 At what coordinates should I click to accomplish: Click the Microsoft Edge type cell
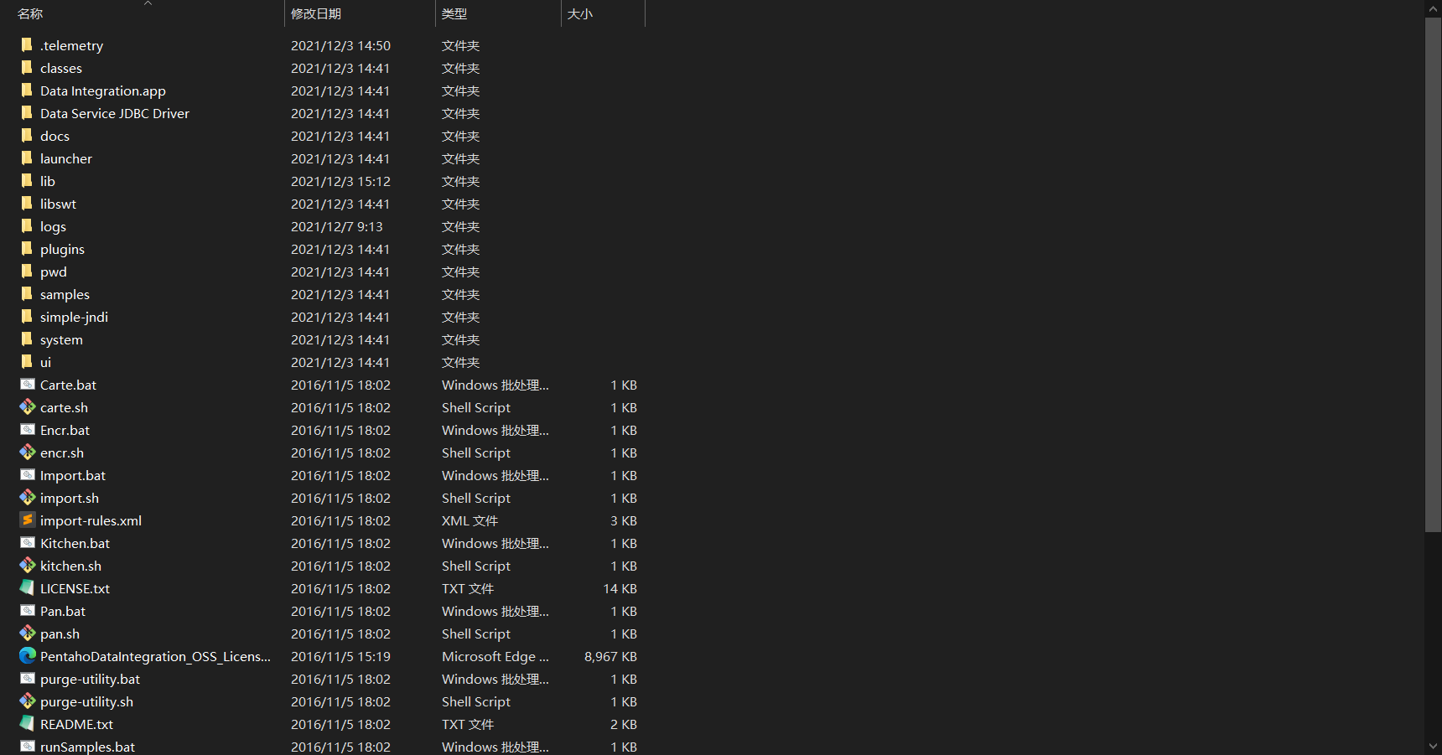[495, 656]
